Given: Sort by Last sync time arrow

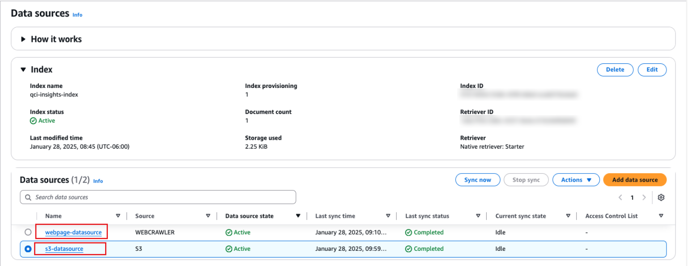Looking at the screenshot, I should (388, 216).
